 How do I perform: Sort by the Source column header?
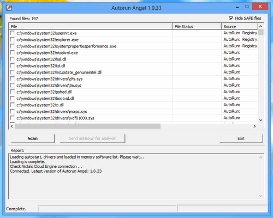point(240,27)
